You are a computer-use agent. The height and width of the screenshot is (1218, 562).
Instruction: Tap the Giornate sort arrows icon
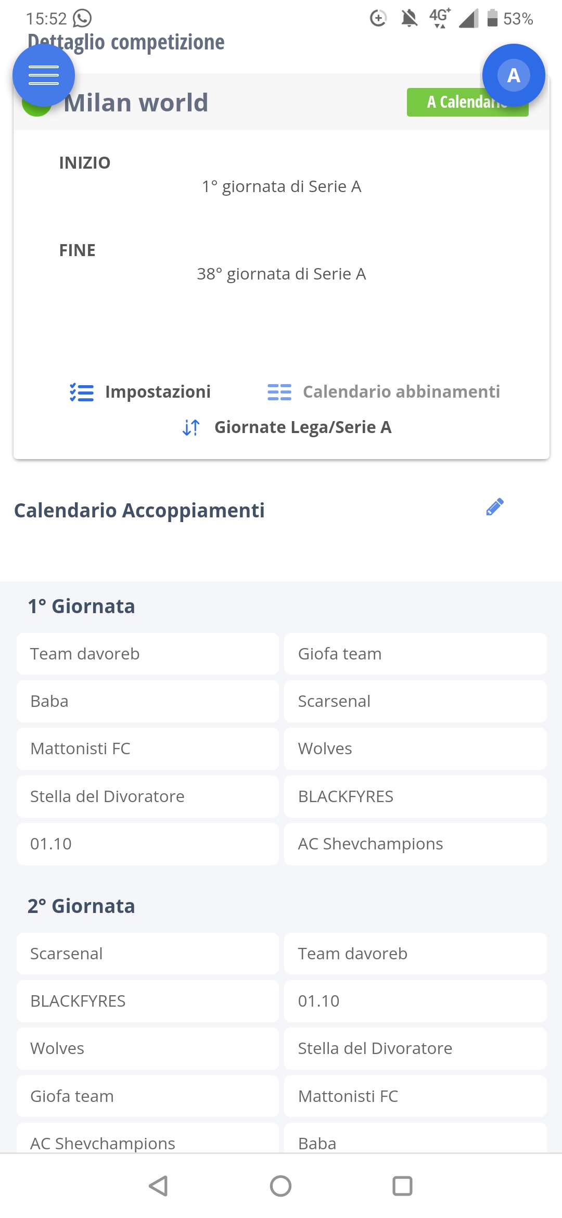click(191, 427)
